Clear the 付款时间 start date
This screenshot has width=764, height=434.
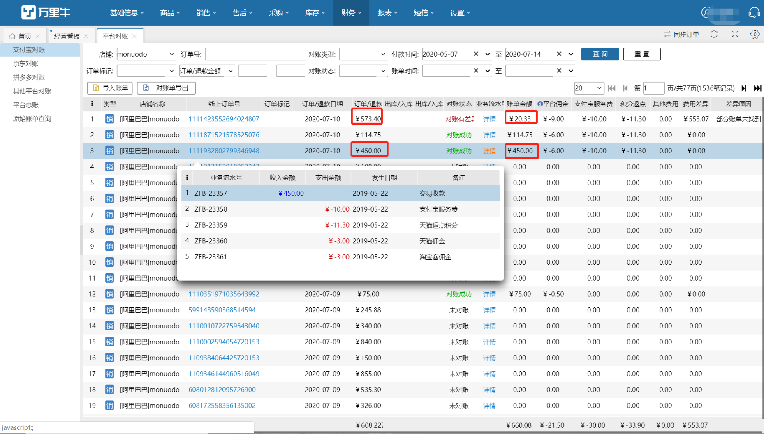[x=476, y=54]
